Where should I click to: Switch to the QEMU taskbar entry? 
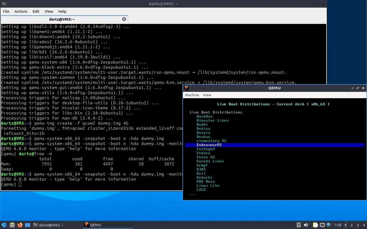click(x=108, y=225)
